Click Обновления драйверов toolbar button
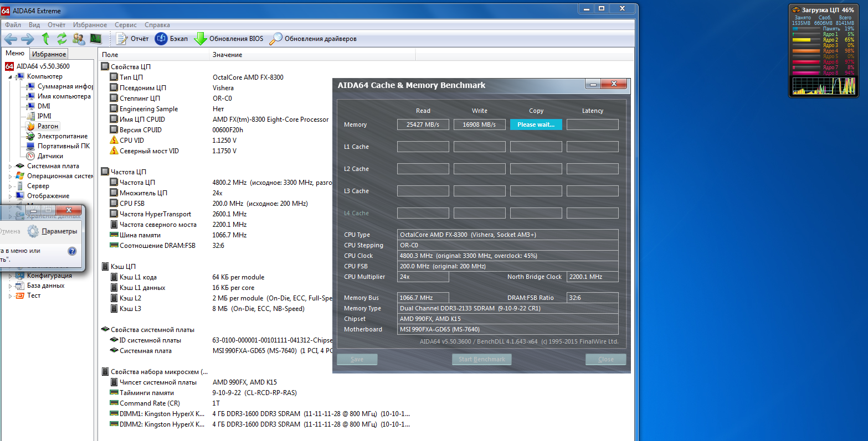 click(x=313, y=39)
